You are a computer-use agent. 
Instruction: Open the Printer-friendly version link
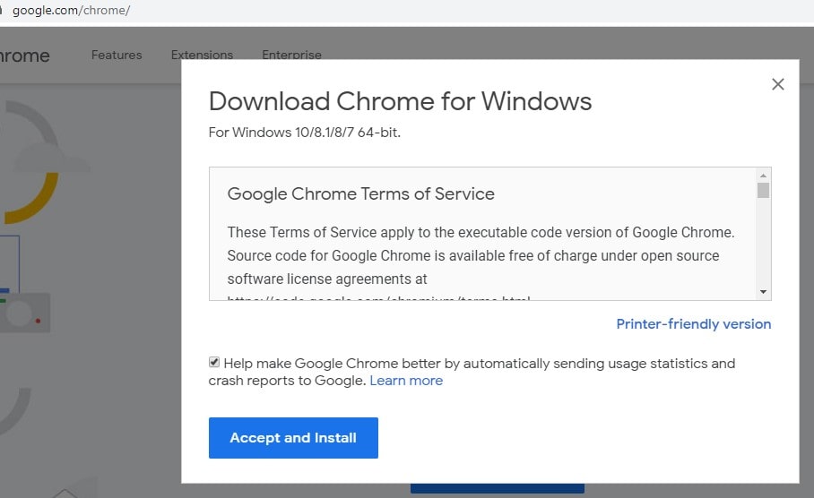[x=693, y=324]
